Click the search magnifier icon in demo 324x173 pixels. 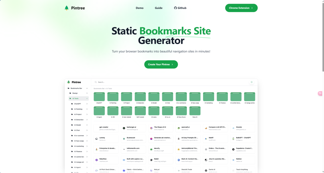click(96, 82)
